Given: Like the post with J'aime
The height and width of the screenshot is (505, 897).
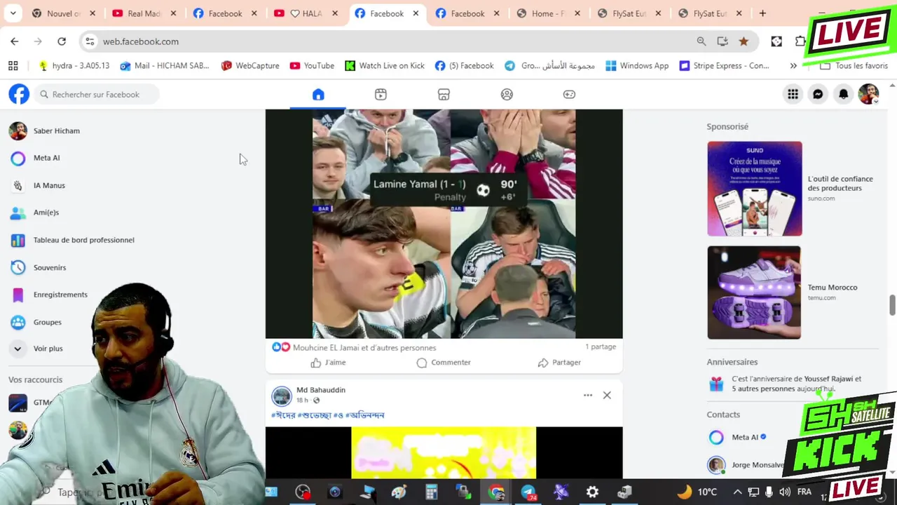Looking at the screenshot, I should pos(328,363).
